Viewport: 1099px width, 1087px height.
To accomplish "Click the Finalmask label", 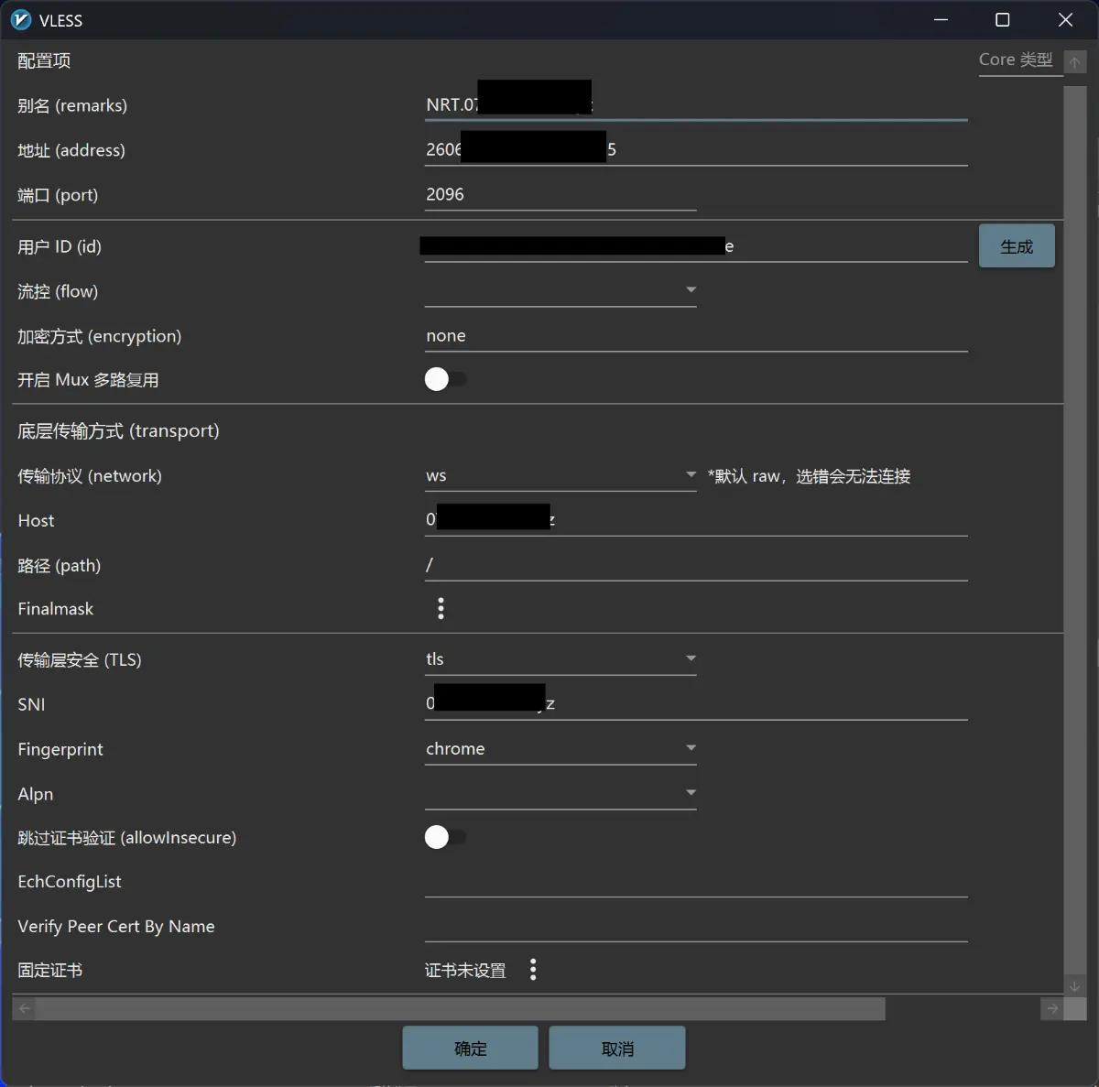I will pyautogui.click(x=56, y=609).
